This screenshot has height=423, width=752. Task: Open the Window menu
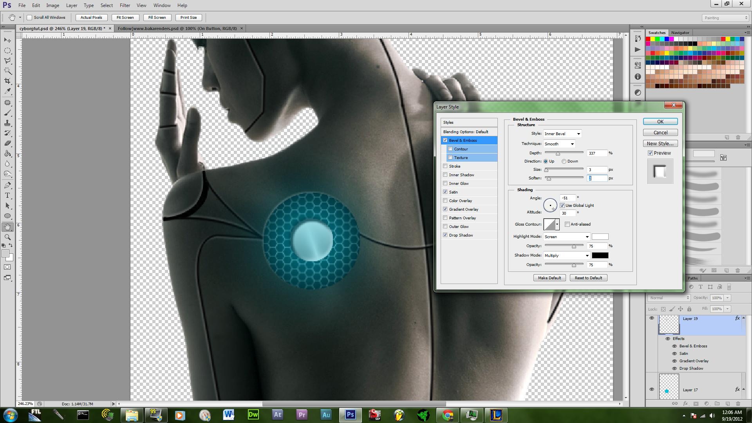(x=162, y=5)
